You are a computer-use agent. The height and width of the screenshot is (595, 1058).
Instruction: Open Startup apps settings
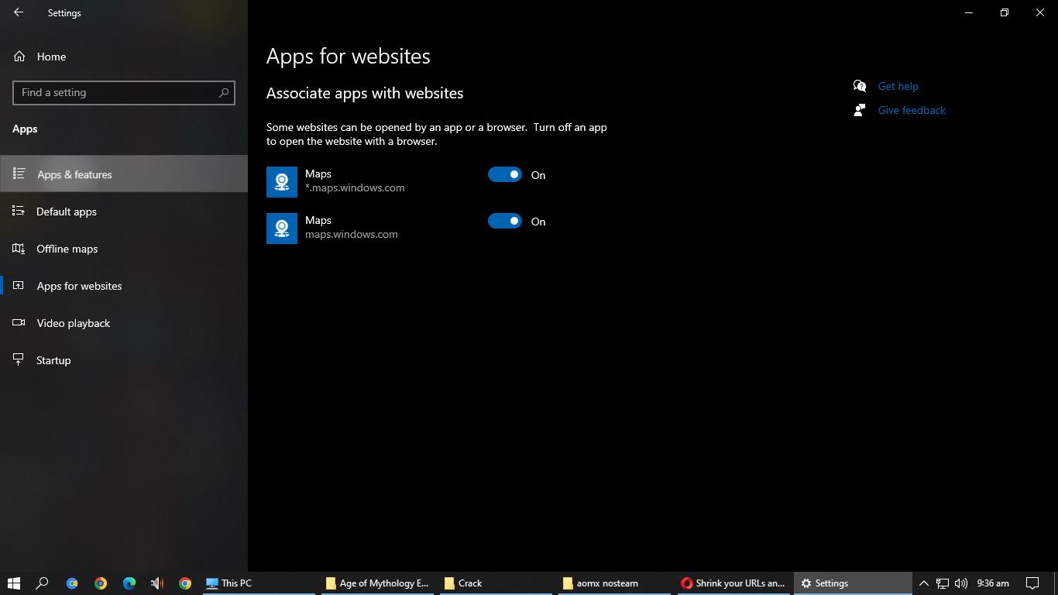pos(53,360)
